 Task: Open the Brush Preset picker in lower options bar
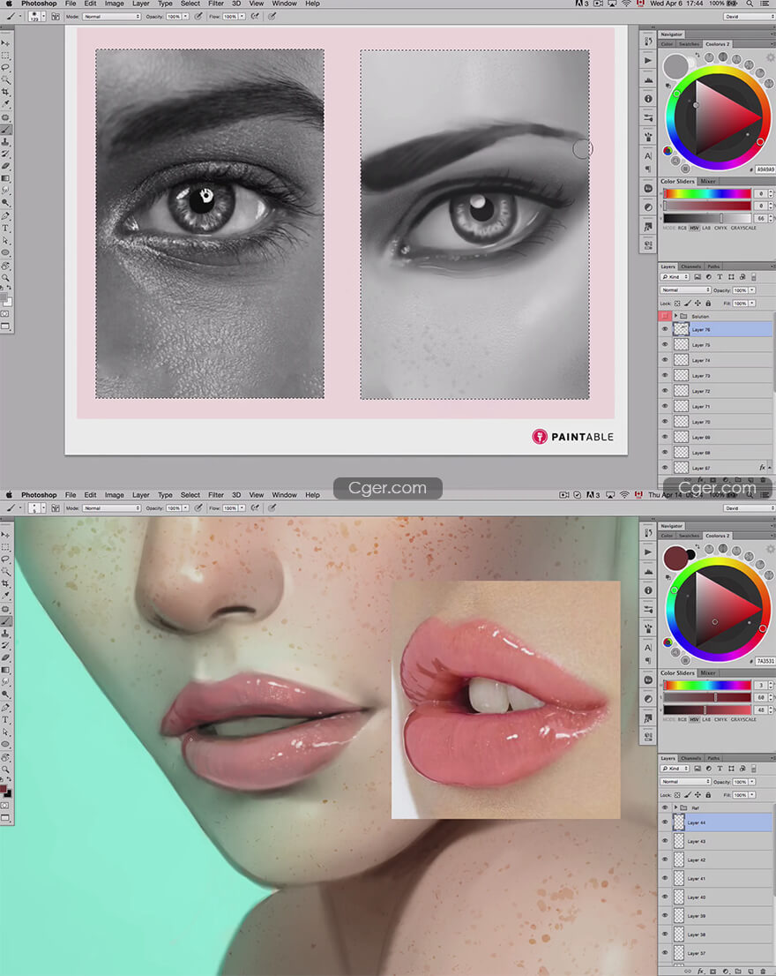(x=37, y=508)
